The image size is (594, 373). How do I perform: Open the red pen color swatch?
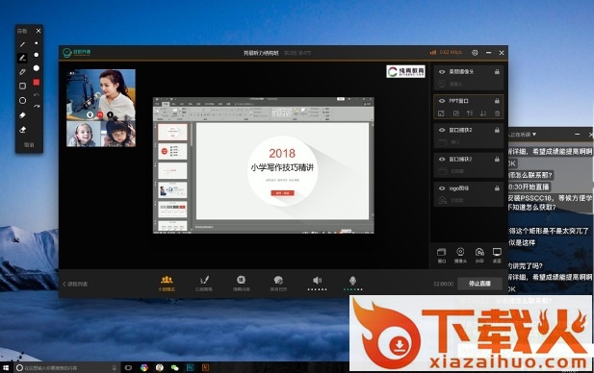pyautogui.click(x=37, y=82)
